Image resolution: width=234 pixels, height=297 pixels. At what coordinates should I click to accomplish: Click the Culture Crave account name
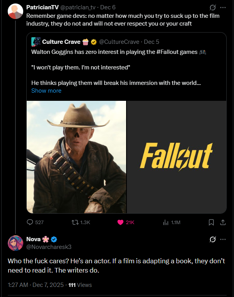point(61,41)
